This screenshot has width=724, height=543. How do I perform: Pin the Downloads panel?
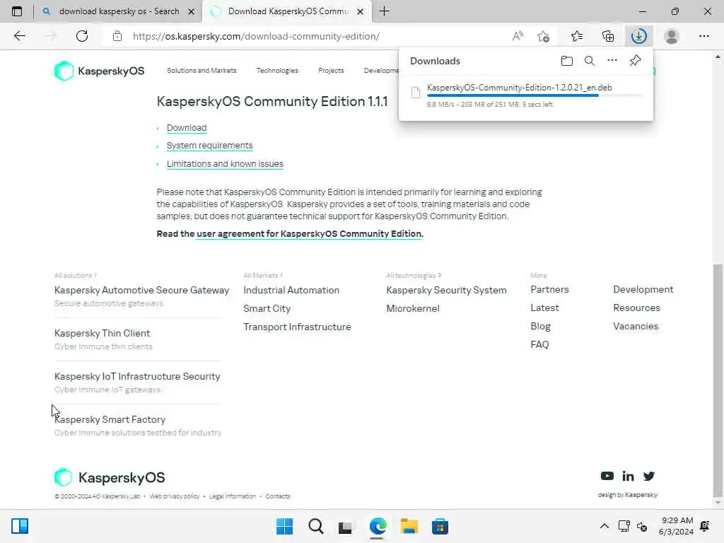[635, 61]
